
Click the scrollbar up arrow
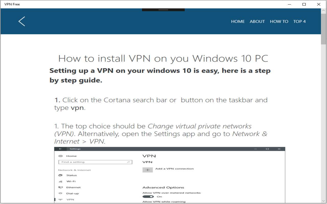[324, 10]
